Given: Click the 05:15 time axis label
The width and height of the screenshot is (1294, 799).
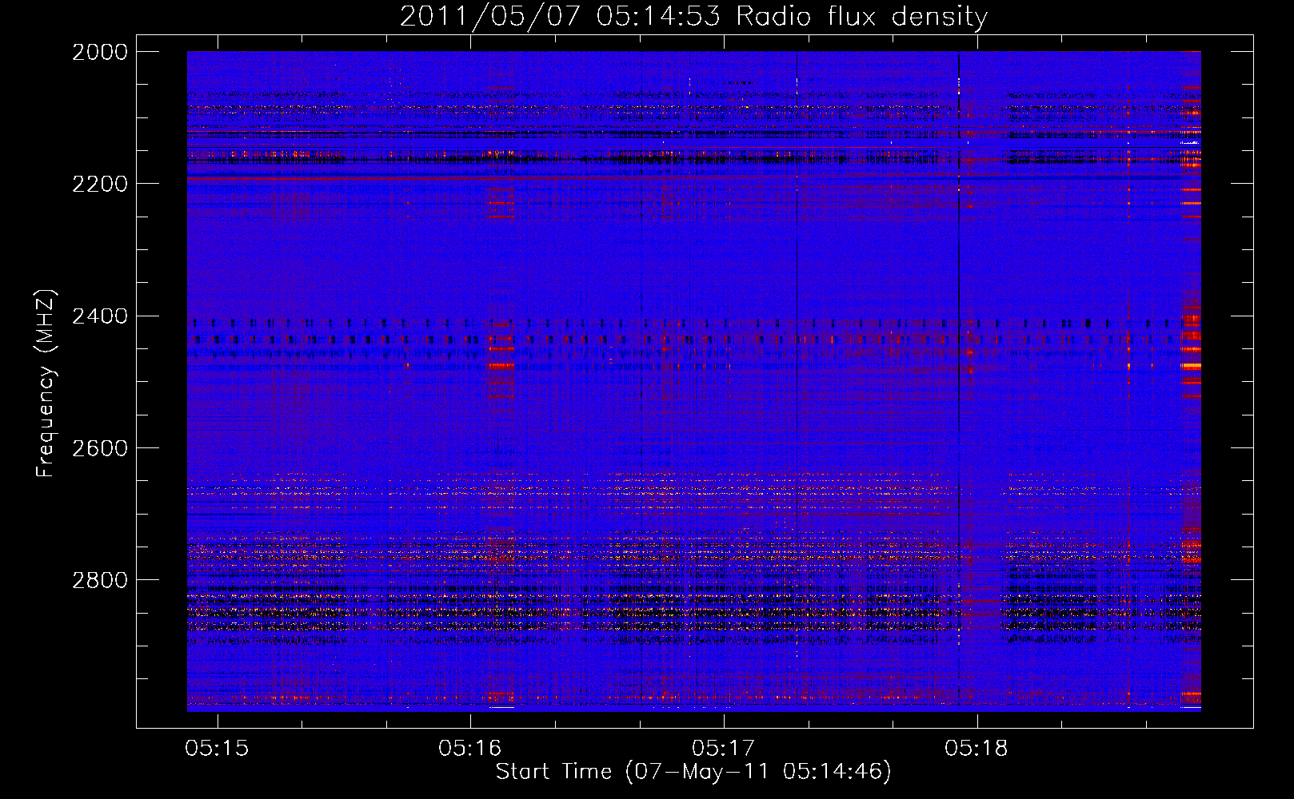Looking at the screenshot, I should [217, 748].
